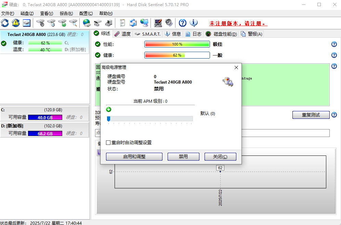Click the toolbar info bubble icon
This screenshot has height=225, width=341.
193,23
